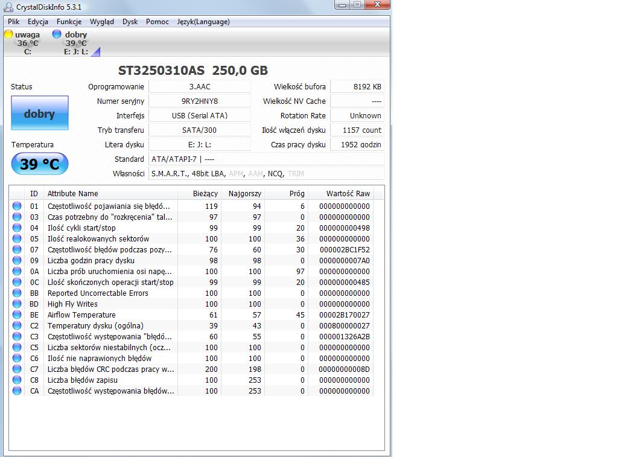The image size is (627, 457).
Task: Click the status icon for attribute C6
Action: pyautogui.click(x=17, y=358)
